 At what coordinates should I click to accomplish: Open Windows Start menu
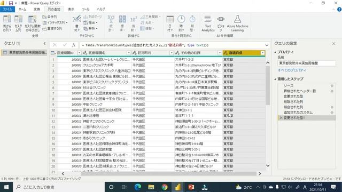point(6,187)
